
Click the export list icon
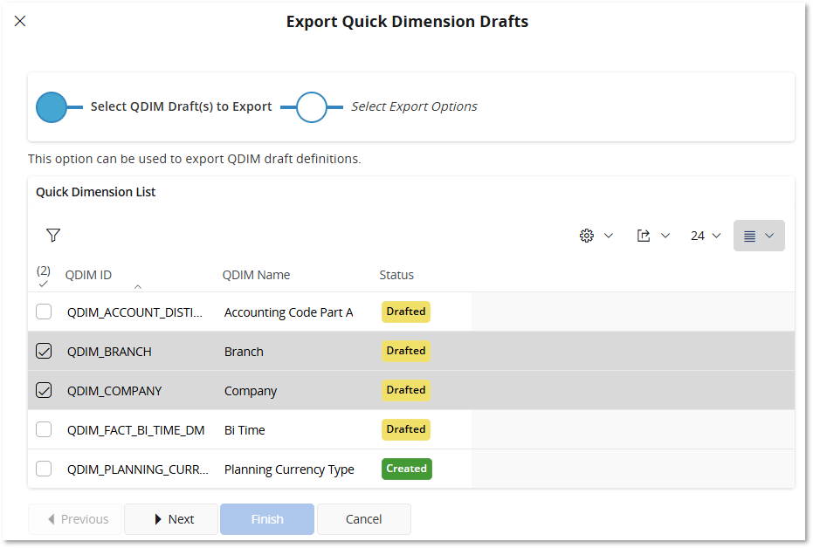pyautogui.click(x=644, y=236)
